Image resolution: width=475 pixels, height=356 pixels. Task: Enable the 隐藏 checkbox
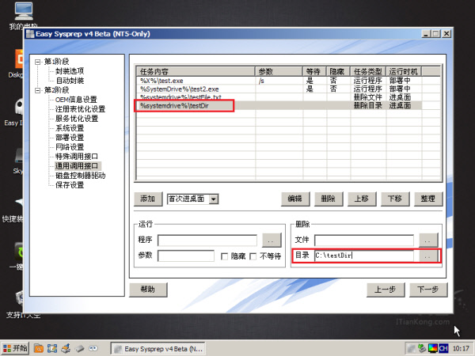click(225, 256)
